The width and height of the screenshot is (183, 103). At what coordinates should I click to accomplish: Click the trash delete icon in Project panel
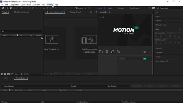[21, 74]
